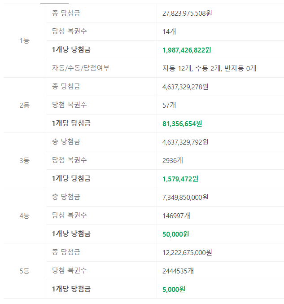Click the 자동/수동/당첨여부 label
Viewport: 284px width, 304px height.
(81, 68)
